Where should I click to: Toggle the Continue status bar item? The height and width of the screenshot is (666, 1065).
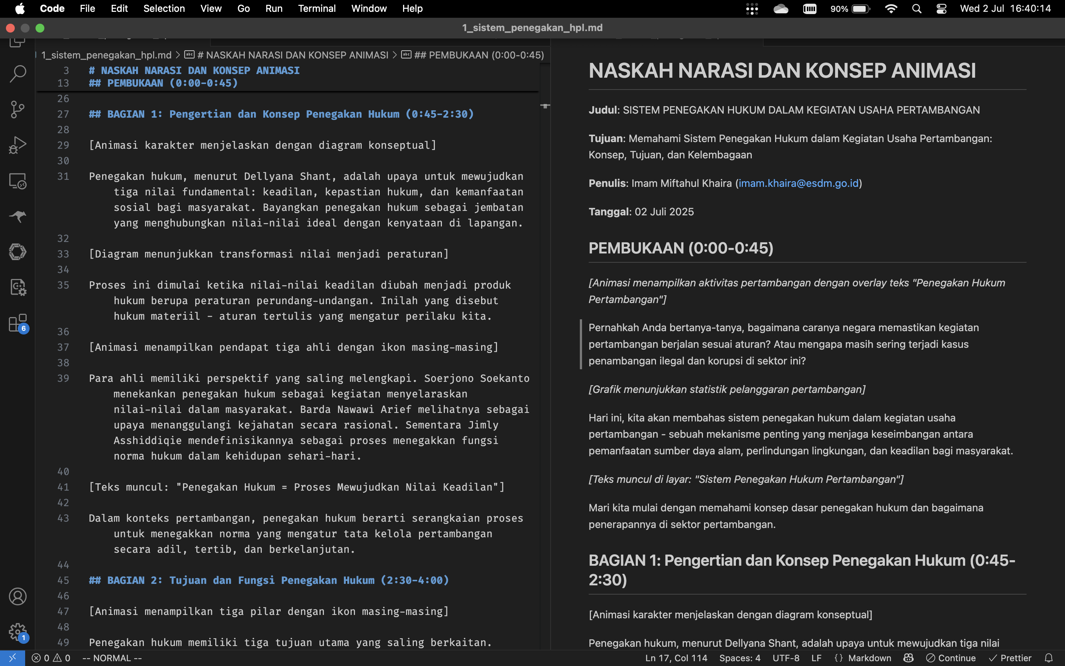coord(951,658)
